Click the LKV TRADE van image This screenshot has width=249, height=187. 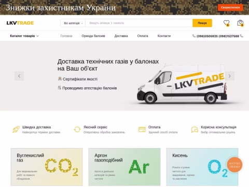(x=182, y=84)
